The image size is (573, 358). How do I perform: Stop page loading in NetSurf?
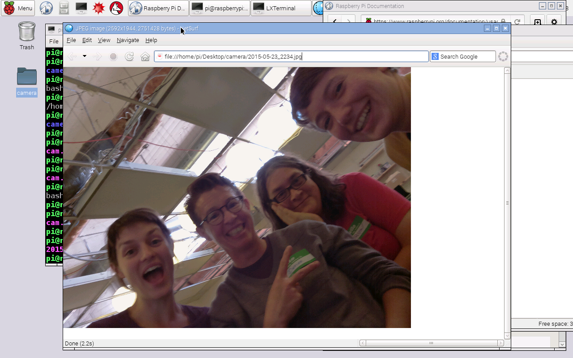(x=113, y=56)
